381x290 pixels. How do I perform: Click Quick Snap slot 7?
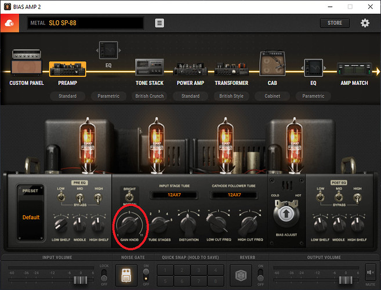click(198, 281)
